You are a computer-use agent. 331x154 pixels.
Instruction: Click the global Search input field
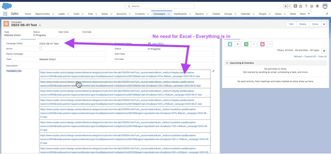(160, 6)
